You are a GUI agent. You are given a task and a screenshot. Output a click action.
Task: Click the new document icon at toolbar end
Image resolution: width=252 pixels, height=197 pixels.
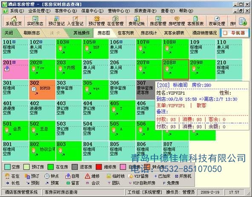pos(243,21)
